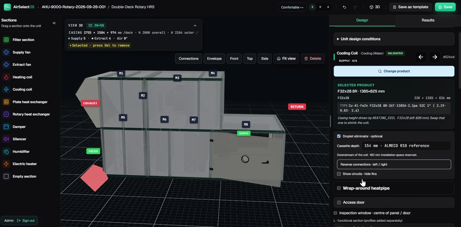Click the green Save button
The width and height of the screenshot is (461, 227).
click(x=445, y=7)
